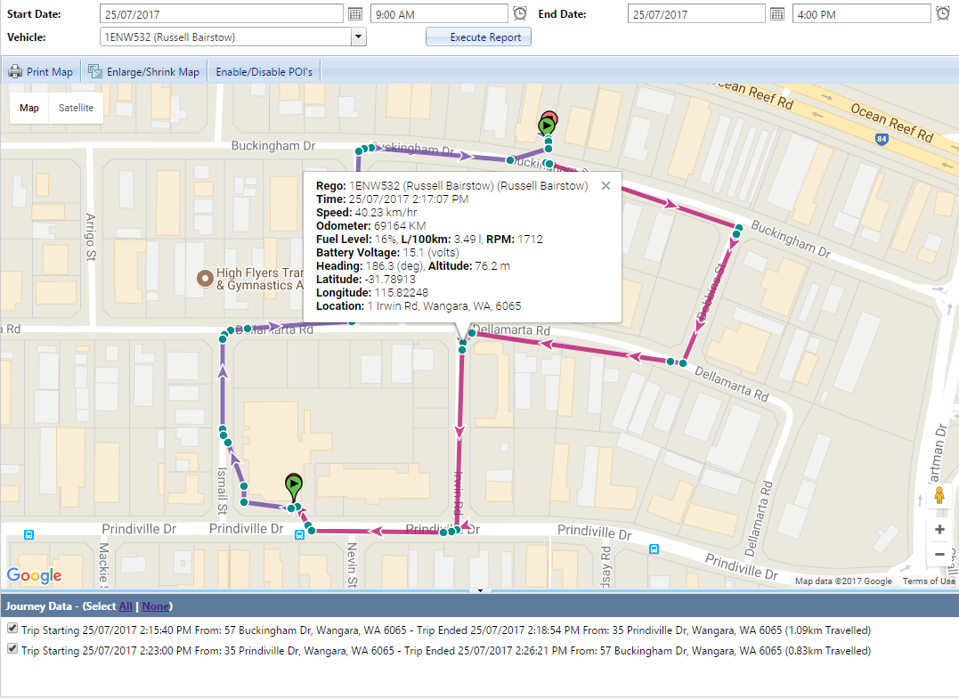Zoom in the map with plus icon
Image resolution: width=959 pixels, height=699 pixels.
point(939,530)
